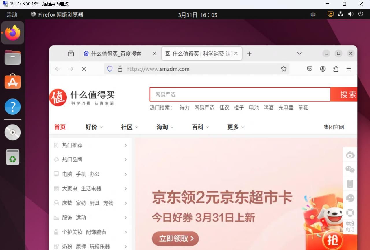The width and height of the screenshot is (370, 250).
Task: Open the Trash dock icon
Action: (13, 157)
